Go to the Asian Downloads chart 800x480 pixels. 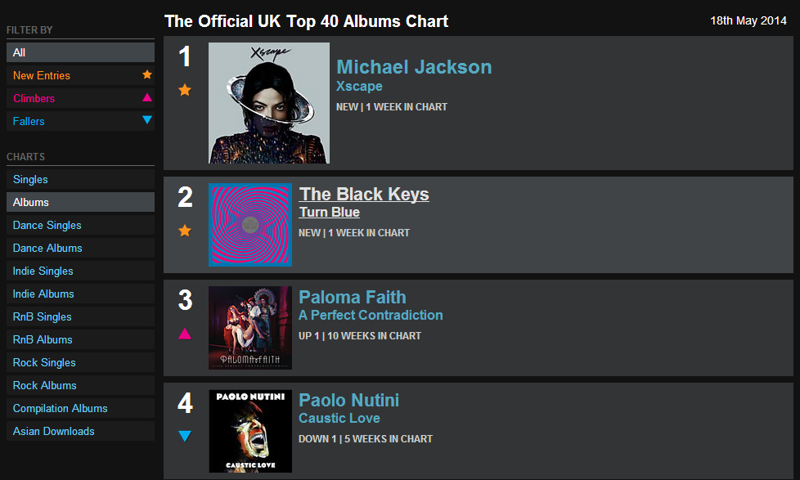coord(54,431)
